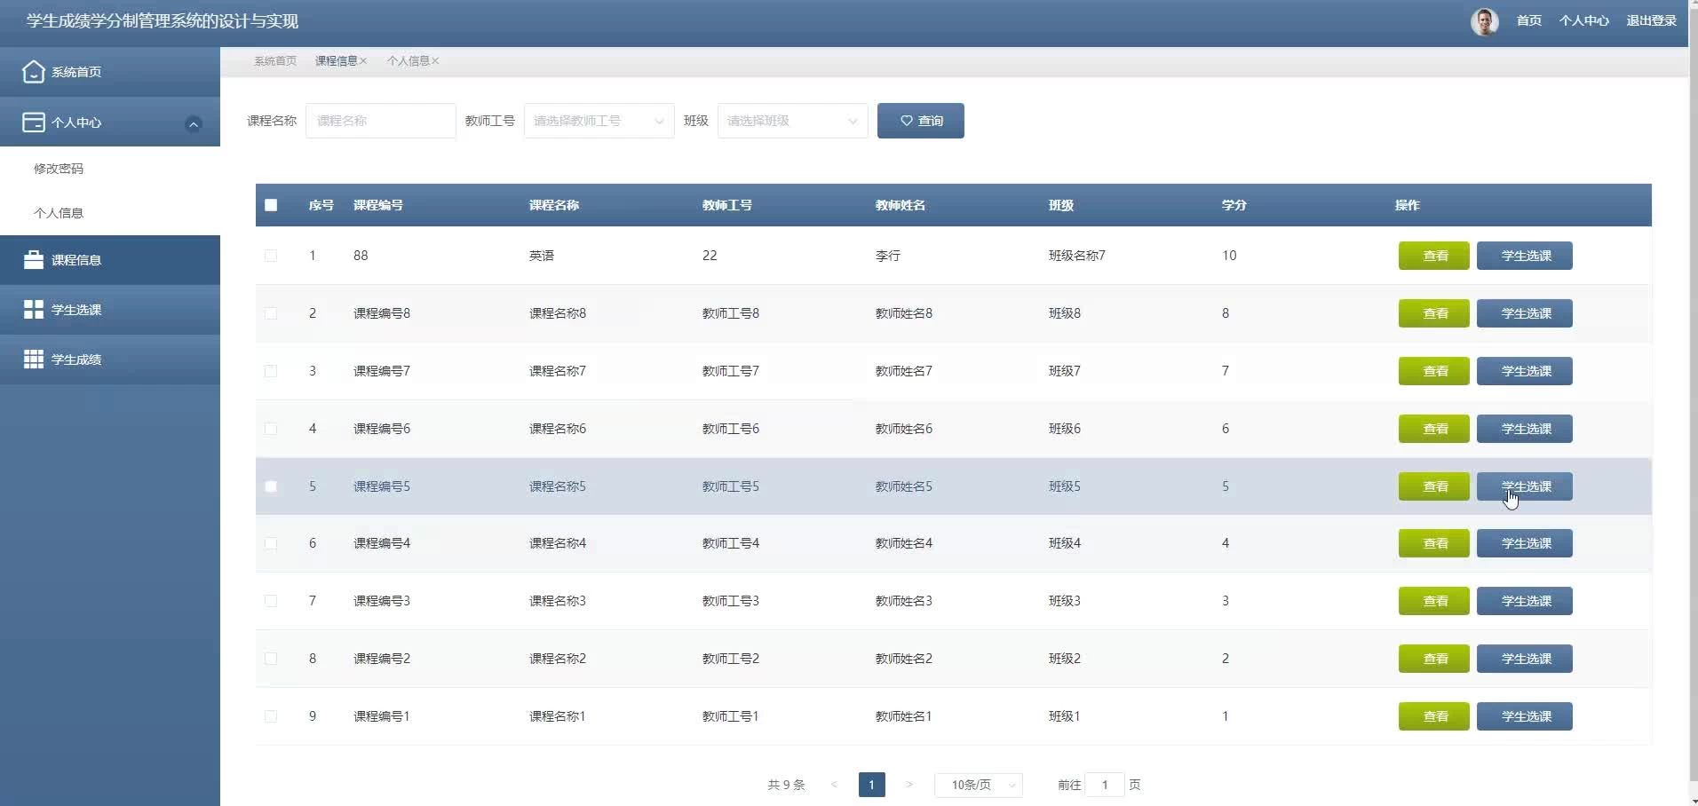Click 学生选课 for the 课程名称2 row
This screenshot has width=1698, height=806.
(x=1525, y=659)
